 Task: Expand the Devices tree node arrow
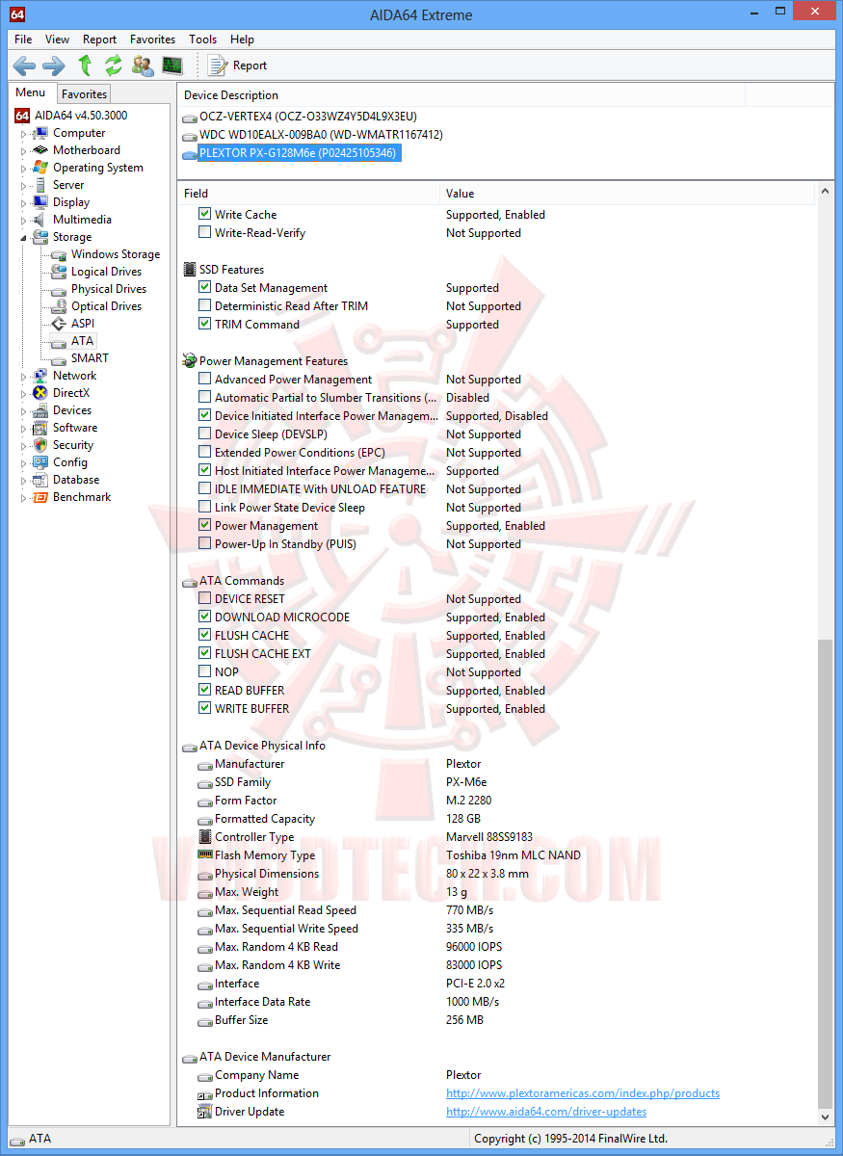click(x=24, y=411)
